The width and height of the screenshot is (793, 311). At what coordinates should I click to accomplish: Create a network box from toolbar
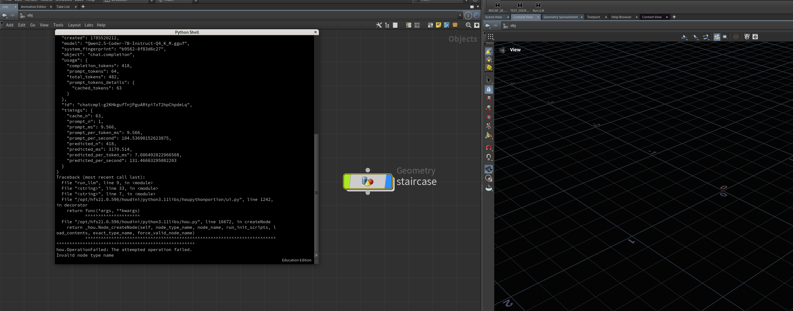point(430,25)
